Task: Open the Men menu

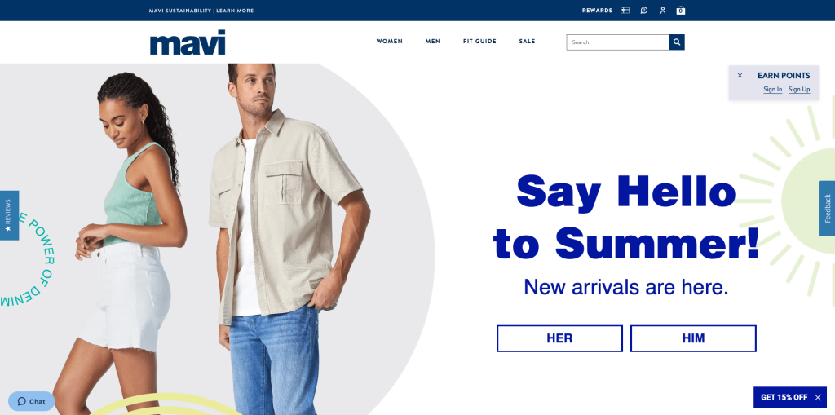Action: pyautogui.click(x=432, y=42)
